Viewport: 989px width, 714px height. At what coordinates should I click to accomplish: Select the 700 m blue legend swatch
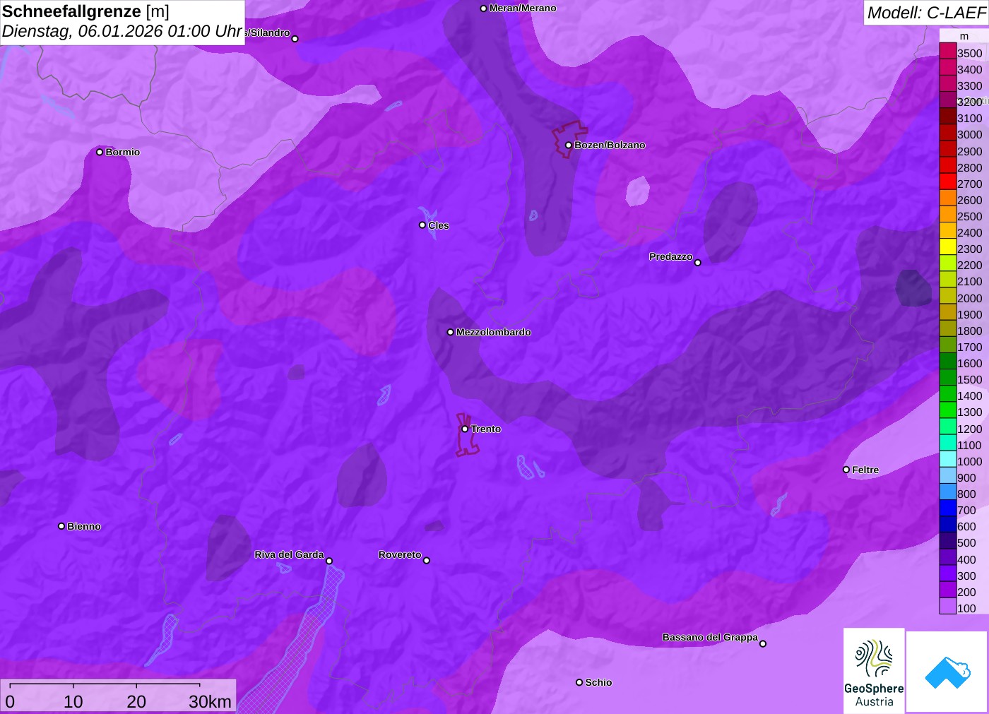tap(947, 508)
